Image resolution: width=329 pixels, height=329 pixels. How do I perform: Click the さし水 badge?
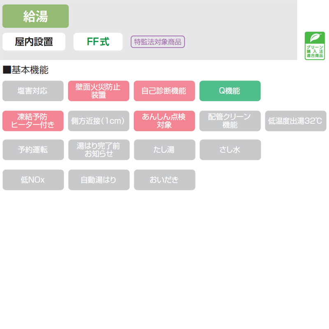(230, 150)
